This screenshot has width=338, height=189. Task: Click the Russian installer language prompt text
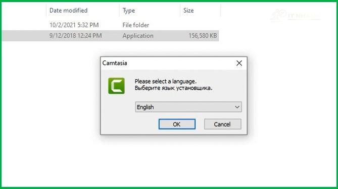tap(173, 88)
